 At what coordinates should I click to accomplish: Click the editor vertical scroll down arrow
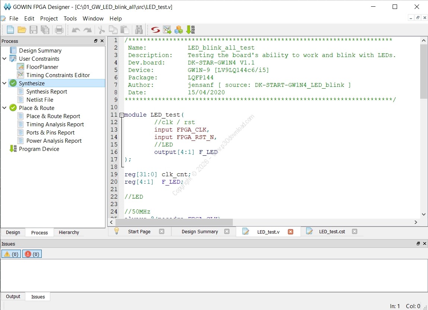pos(424,214)
